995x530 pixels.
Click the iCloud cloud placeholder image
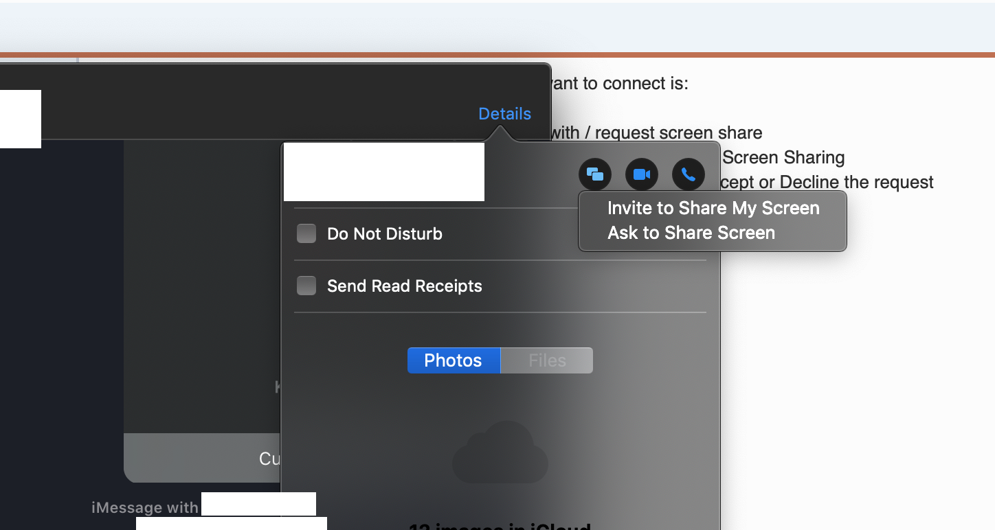click(500, 452)
